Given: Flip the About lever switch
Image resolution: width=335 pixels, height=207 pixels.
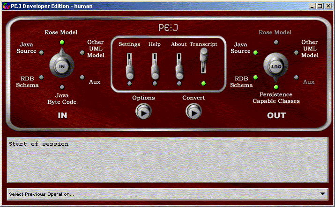Looking at the screenshot, I should pyautogui.click(x=179, y=66).
